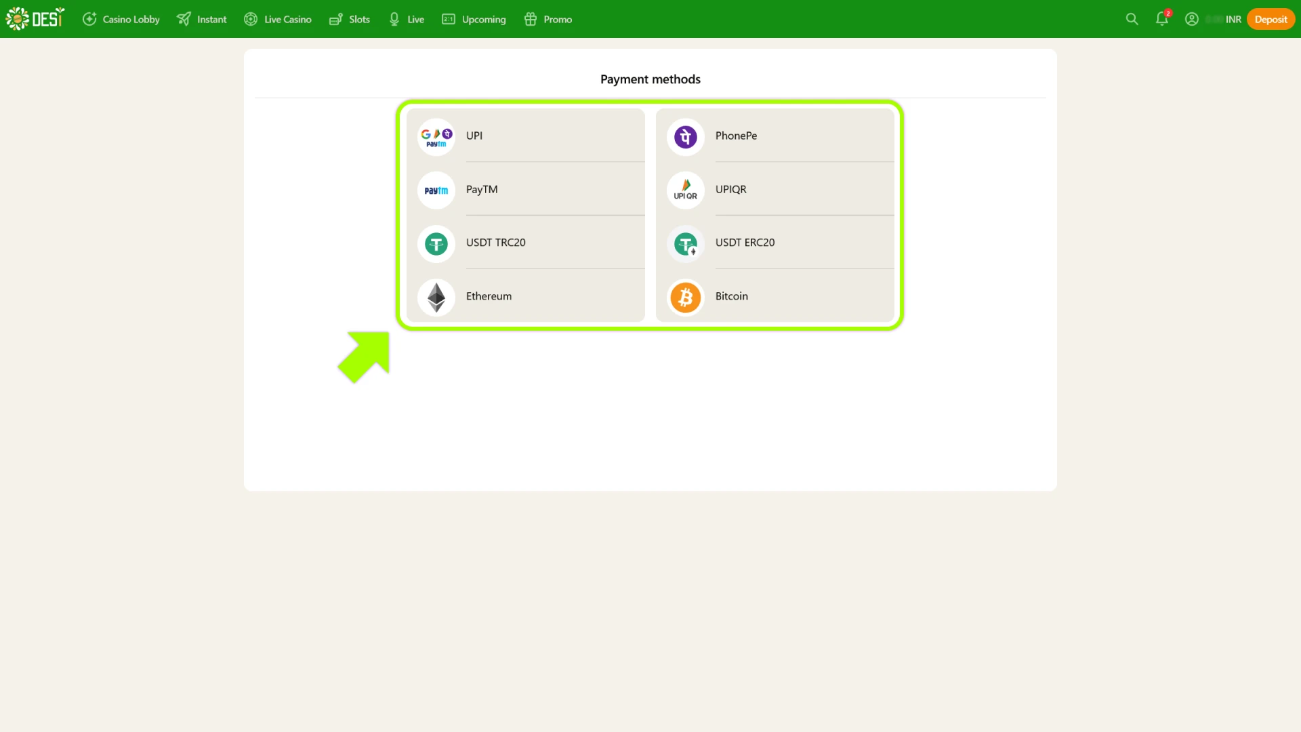Click the Ethereum diamond logo icon

[x=436, y=297]
